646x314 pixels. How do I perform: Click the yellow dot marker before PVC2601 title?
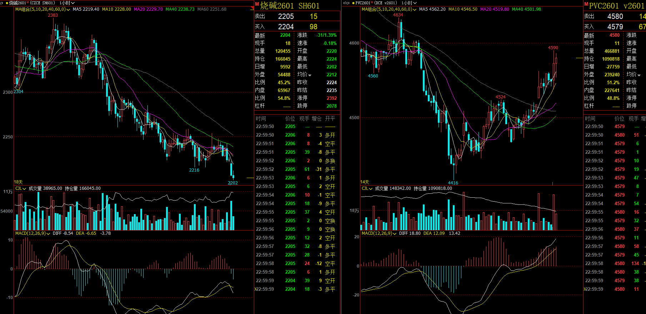pyautogui.click(x=353, y=3)
